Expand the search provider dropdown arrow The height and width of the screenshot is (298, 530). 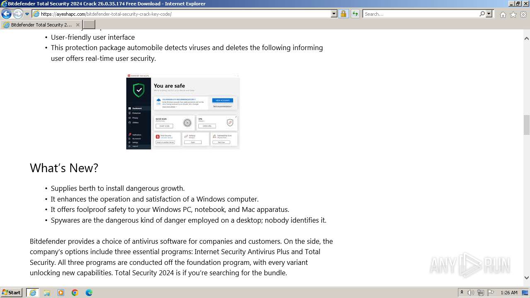coord(489,14)
